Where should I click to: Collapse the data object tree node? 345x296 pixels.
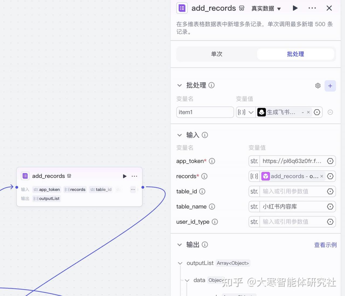click(187, 280)
